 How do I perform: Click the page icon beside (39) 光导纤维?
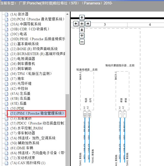point(6,84)
